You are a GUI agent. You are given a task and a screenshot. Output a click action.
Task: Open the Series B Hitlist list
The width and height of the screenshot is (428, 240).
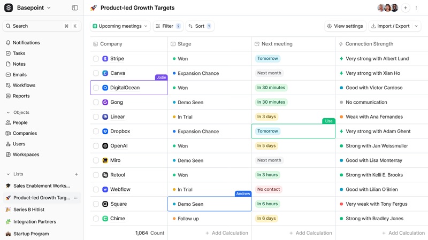pyautogui.click(x=29, y=210)
